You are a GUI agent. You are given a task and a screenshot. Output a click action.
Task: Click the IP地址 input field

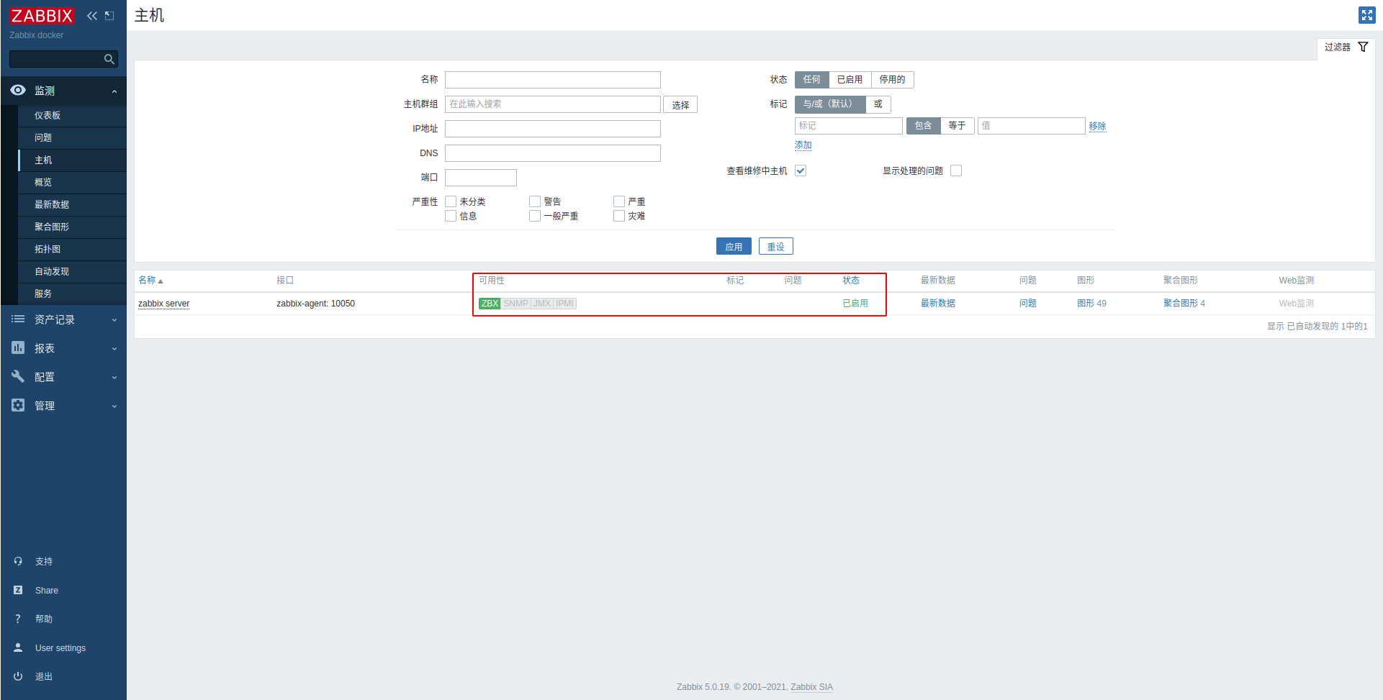[553, 129]
